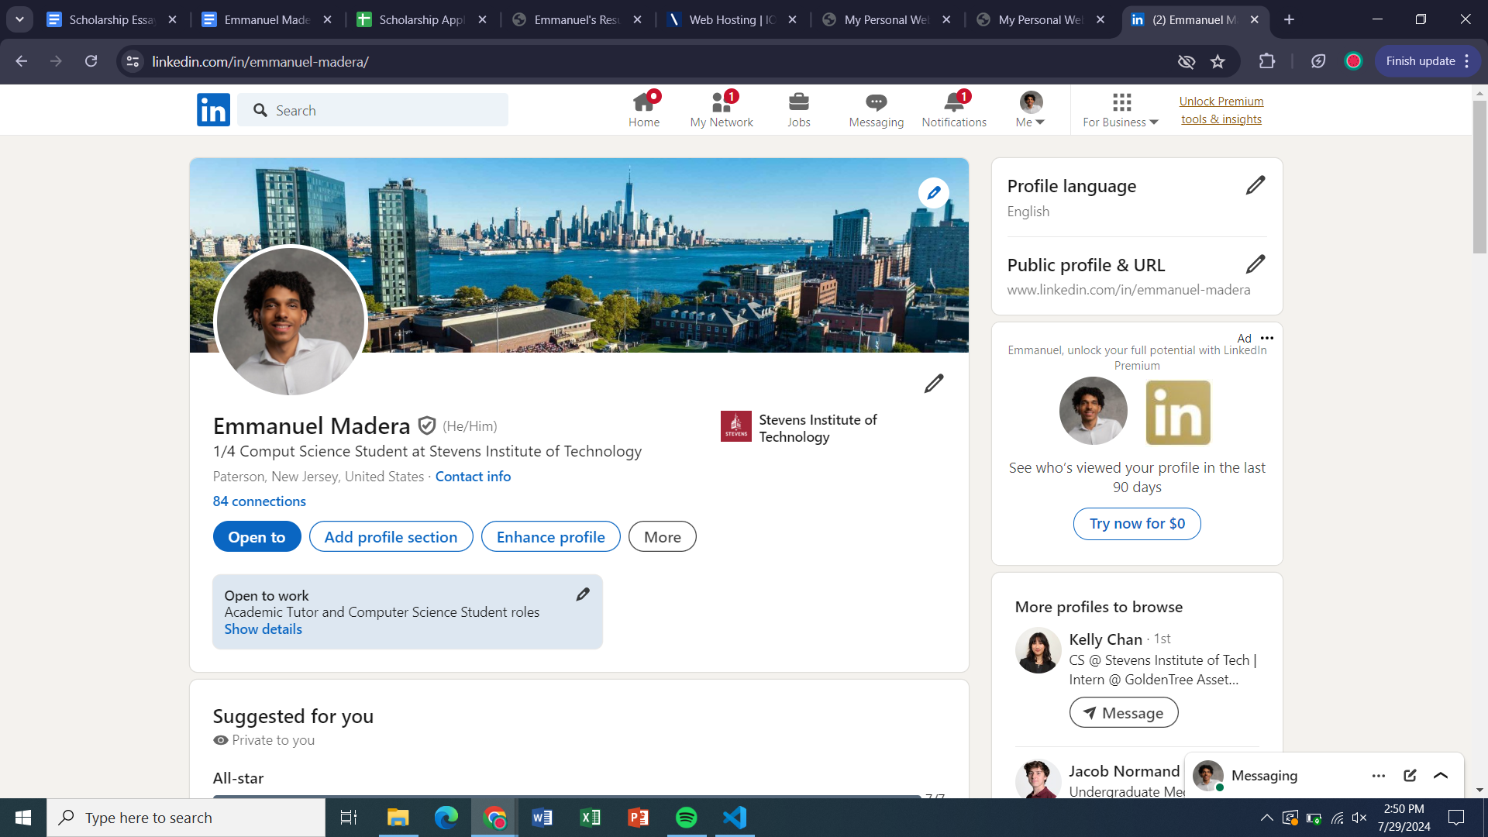
Task: Click the LinkedIn logo icon
Action: coord(213,110)
